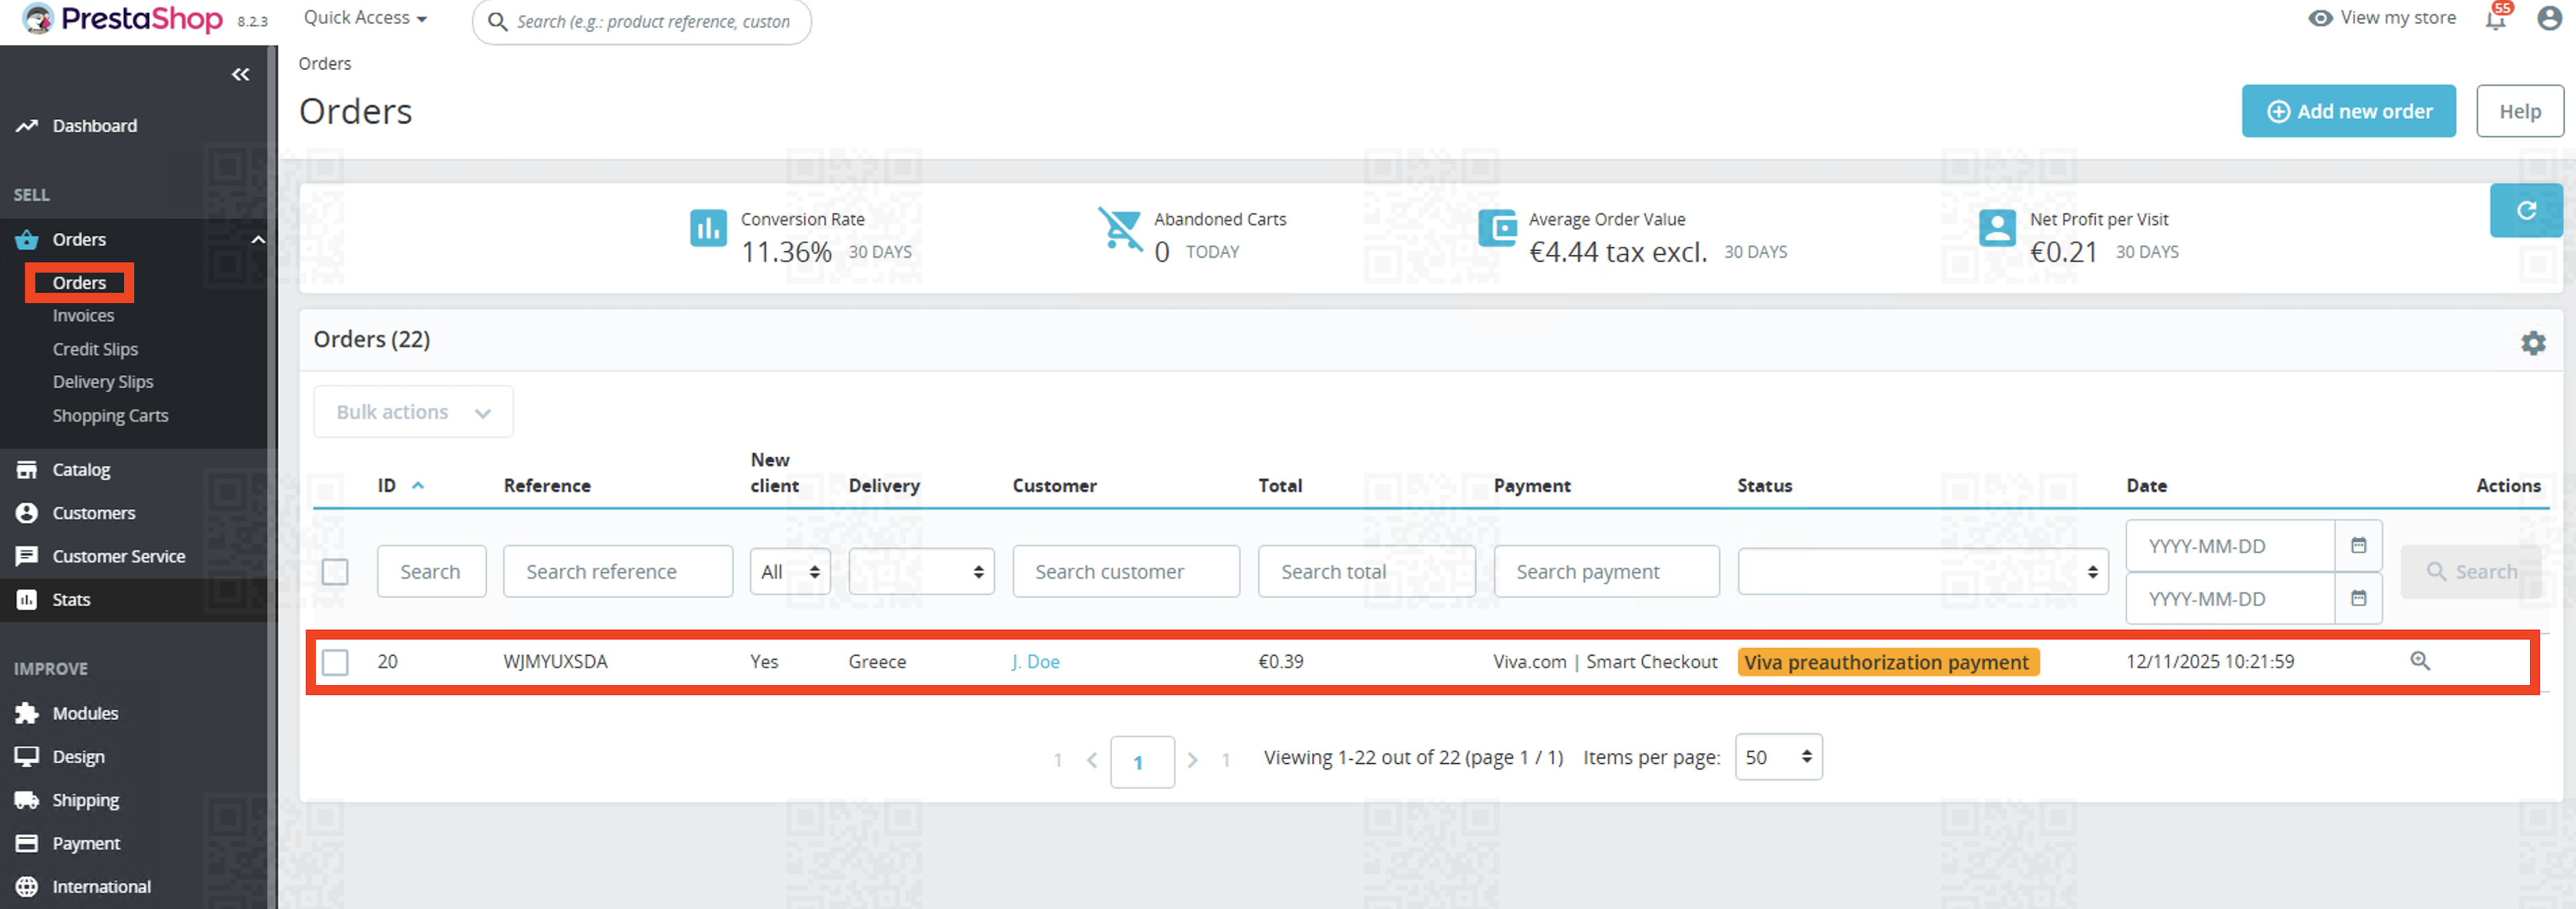Open the New client filter dropdown
Viewport: 2576px width, 909px height.
coord(789,572)
